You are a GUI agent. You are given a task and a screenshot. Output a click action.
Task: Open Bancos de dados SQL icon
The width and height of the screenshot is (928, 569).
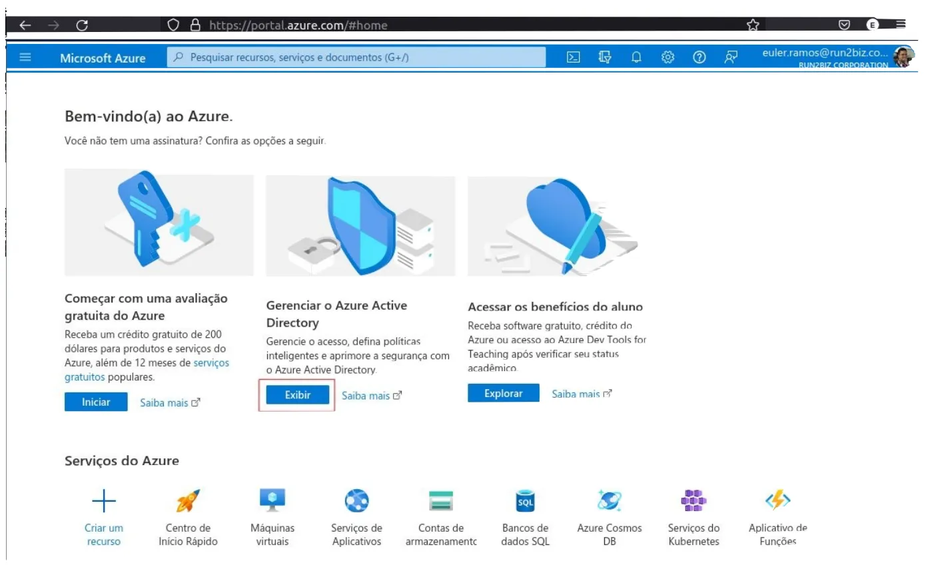click(526, 501)
